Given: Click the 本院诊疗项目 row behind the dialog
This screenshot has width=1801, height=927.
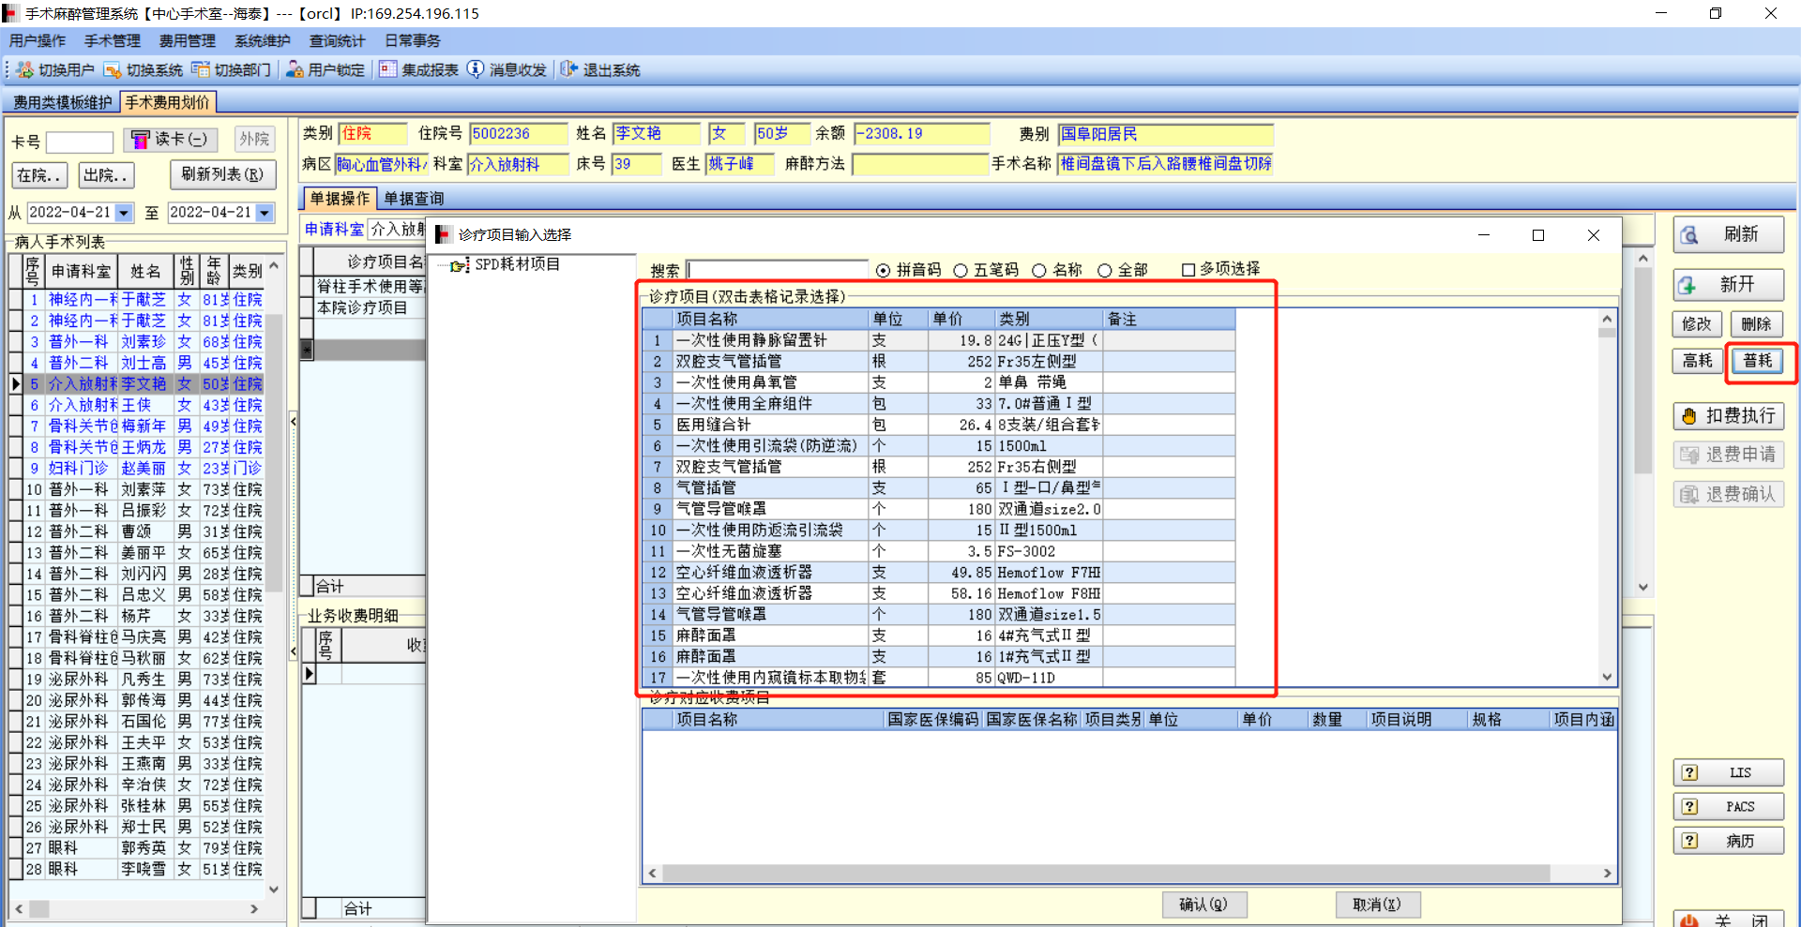Looking at the screenshot, I should (x=362, y=307).
